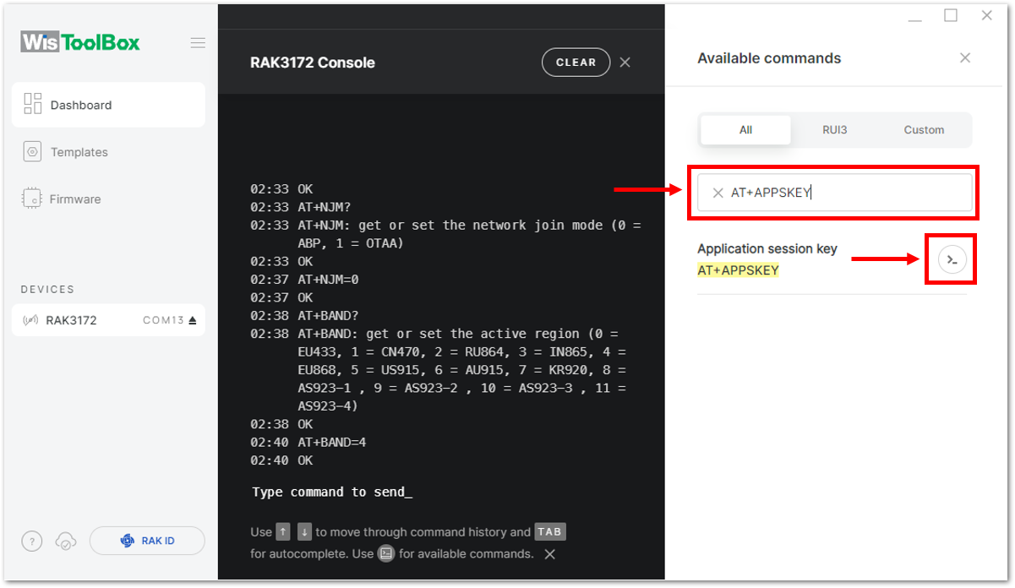Click the Dashboard grid icon
The width and height of the screenshot is (1015, 588).
point(33,104)
